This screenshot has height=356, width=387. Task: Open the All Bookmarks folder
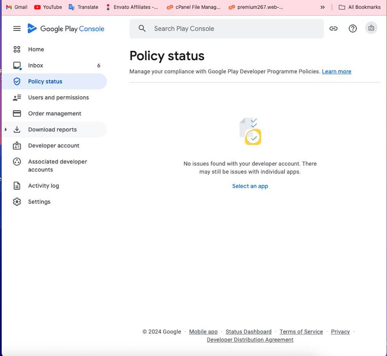(x=359, y=7)
